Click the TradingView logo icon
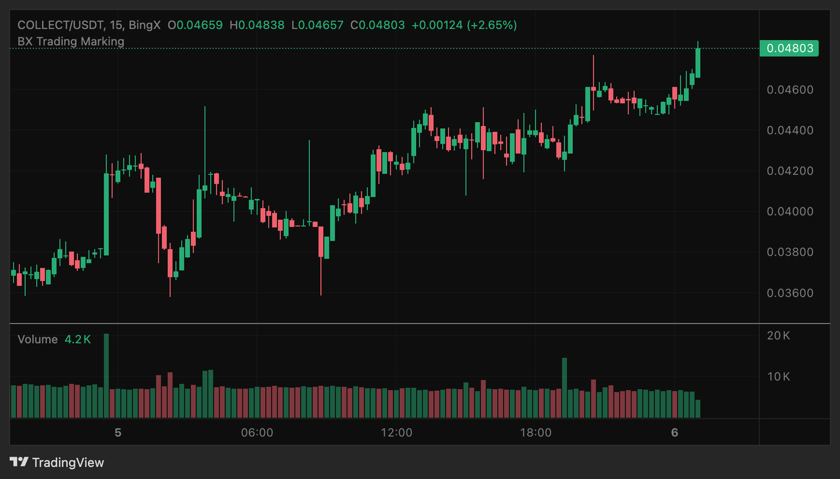 (x=20, y=463)
